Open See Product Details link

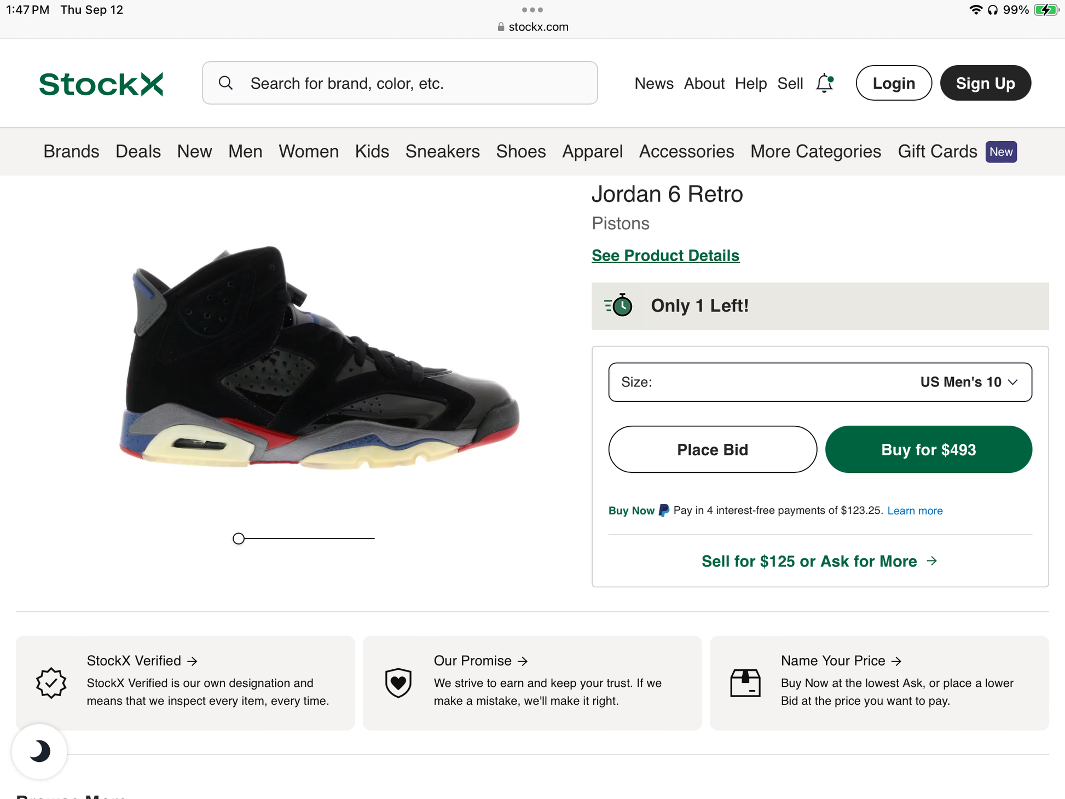[x=665, y=255]
